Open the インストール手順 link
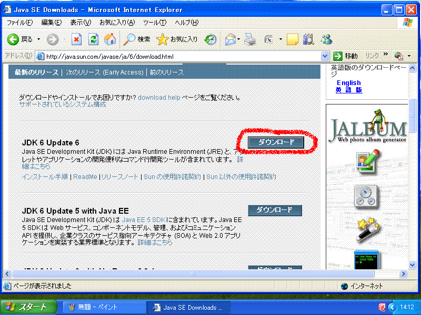Image resolution: width=421 pixels, height=315 pixels. click(x=45, y=177)
